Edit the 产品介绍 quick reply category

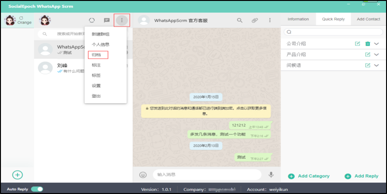coord(367,54)
